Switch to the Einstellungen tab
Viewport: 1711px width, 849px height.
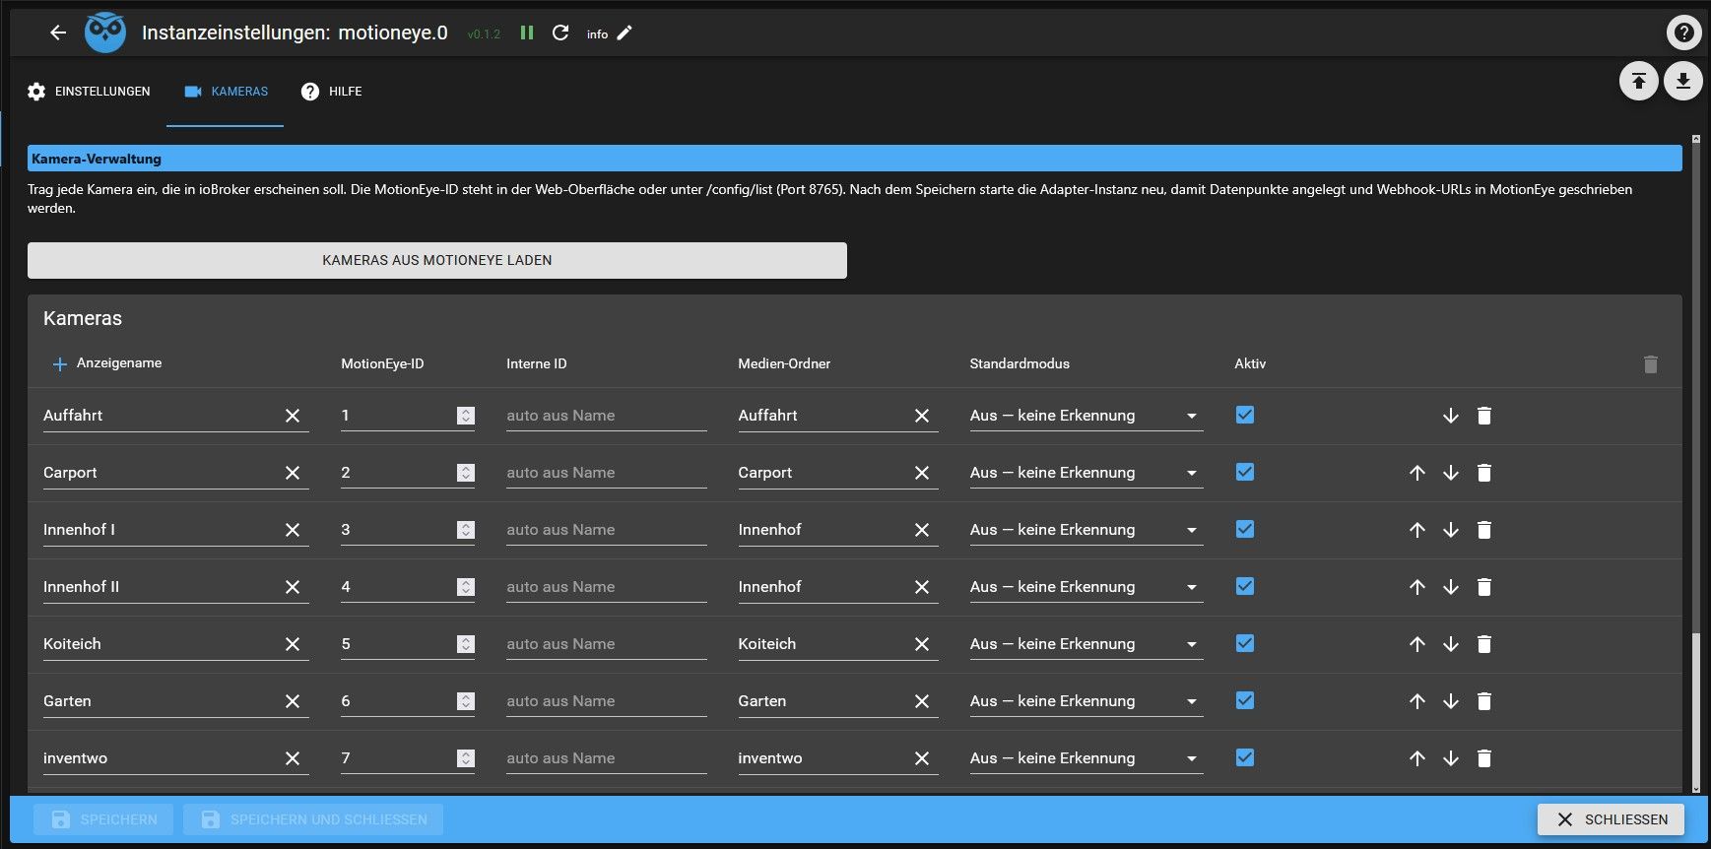[89, 92]
